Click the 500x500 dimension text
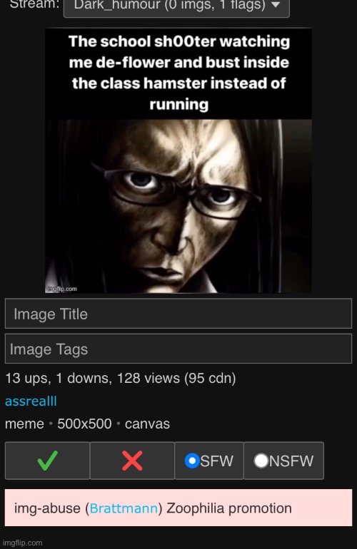The image size is (357, 549). click(x=84, y=424)
